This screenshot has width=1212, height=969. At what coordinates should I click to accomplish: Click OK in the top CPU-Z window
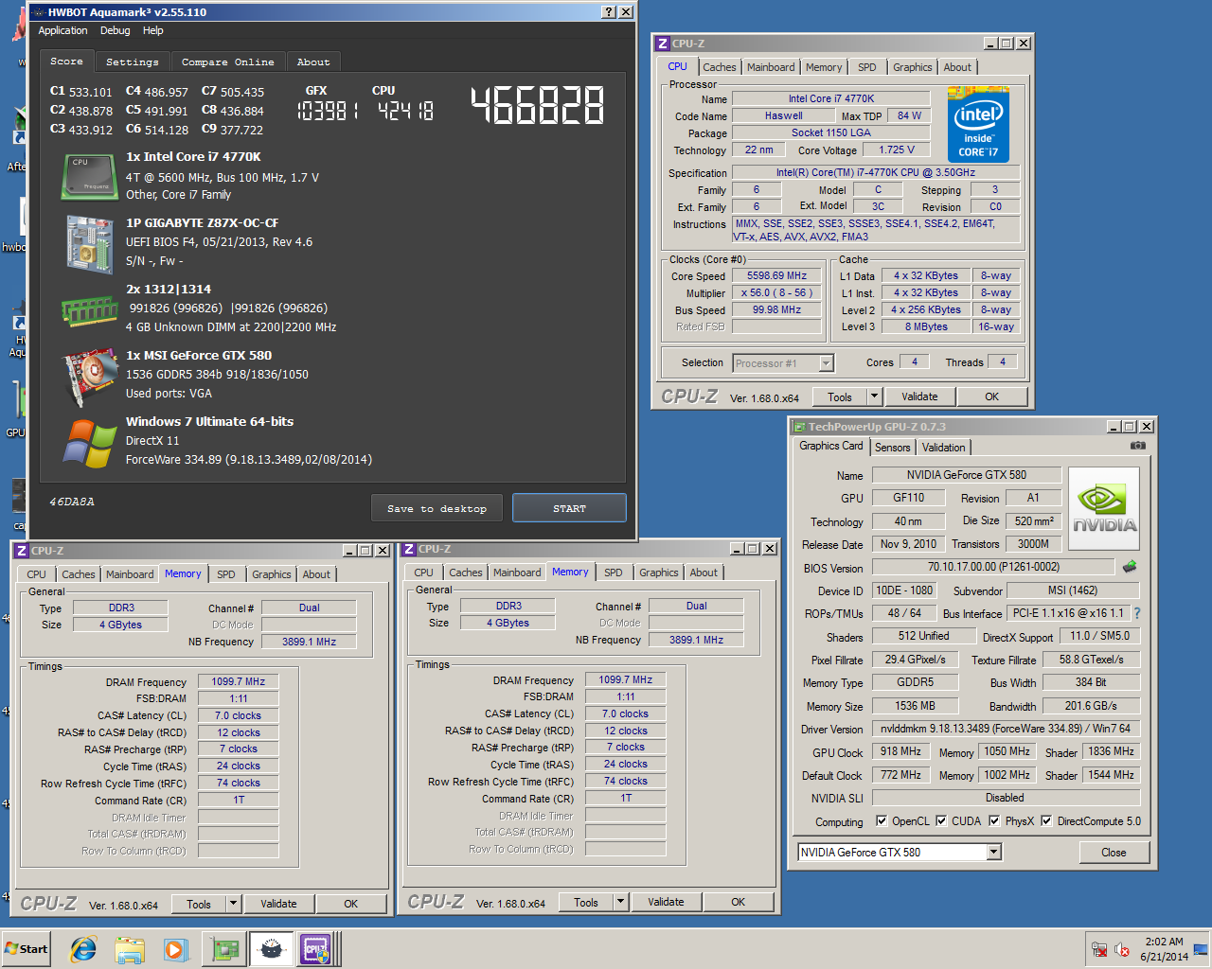point(991,396)
